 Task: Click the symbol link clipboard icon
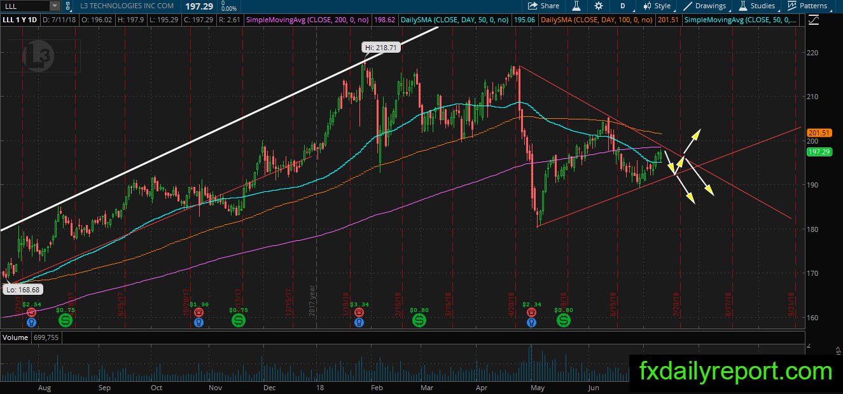pyautogui.click(x=69, y=6)
